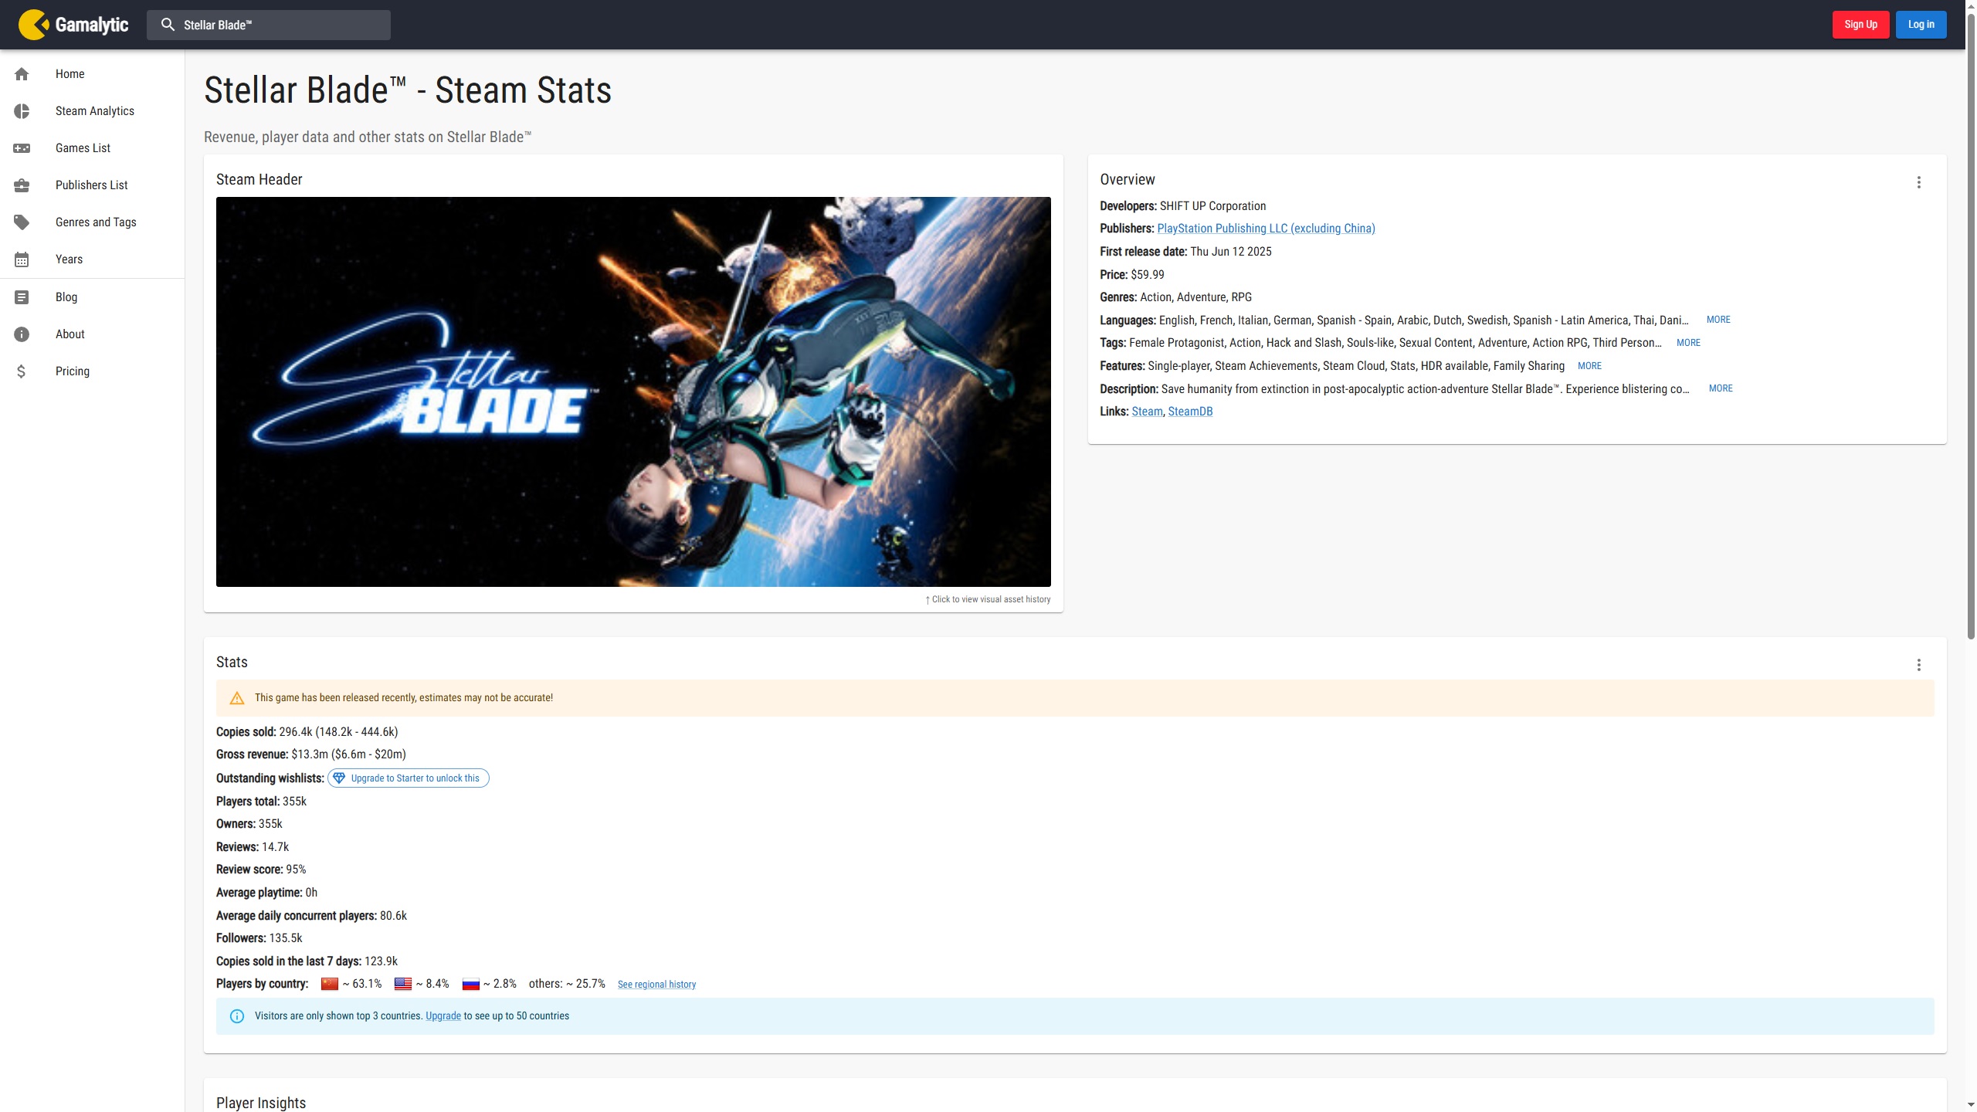Click the Publishers List briefcase icon
1977x1112 pixels.
22,185
